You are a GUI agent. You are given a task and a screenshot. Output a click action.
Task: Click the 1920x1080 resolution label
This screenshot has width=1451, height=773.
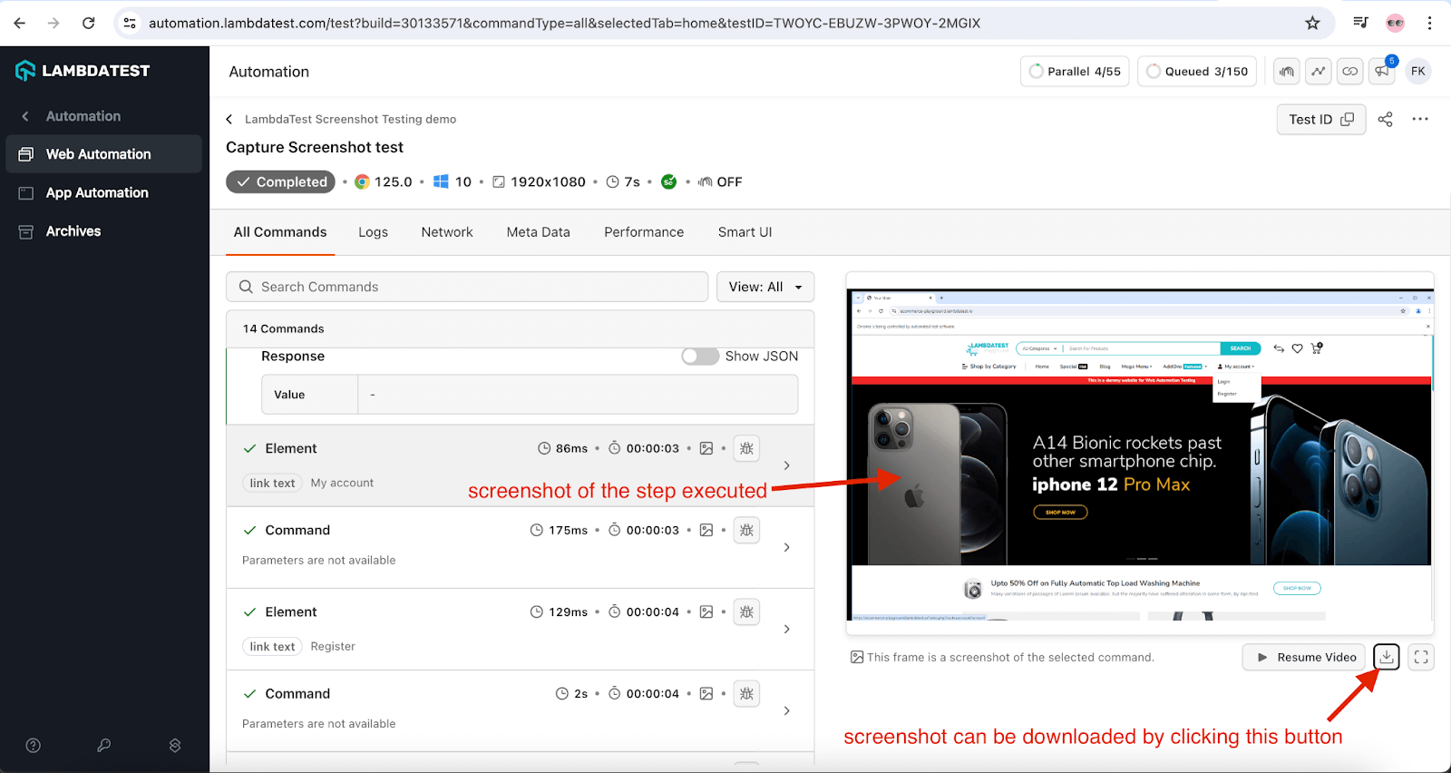click(548, 181)
